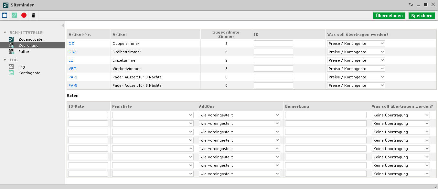Click the calendar icon beside Kontingente
The height and width of the screenshot is (189, 438).
[11, 73]
